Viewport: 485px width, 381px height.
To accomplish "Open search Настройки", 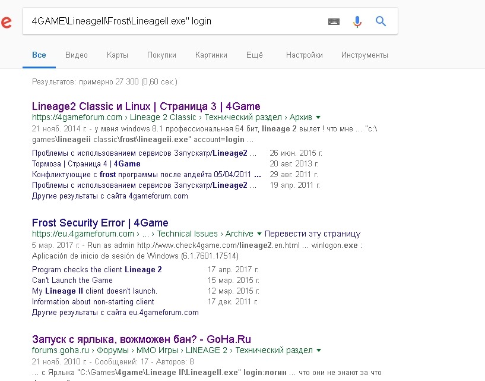I will 304,55.
